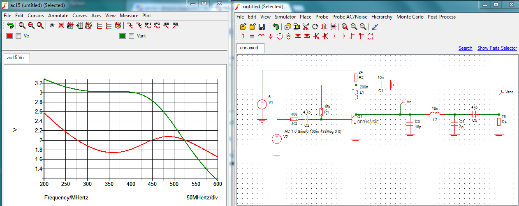Click the eye icon in graph toolbar
This screenshot has width=519, height=206.
tap(52, 25)
